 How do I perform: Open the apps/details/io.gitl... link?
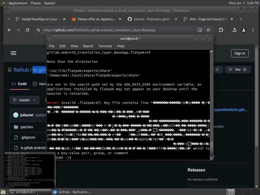point(231,110)
